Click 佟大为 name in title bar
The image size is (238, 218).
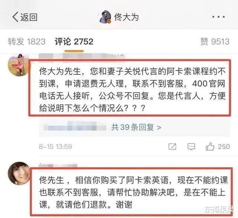tap(126, 17)
